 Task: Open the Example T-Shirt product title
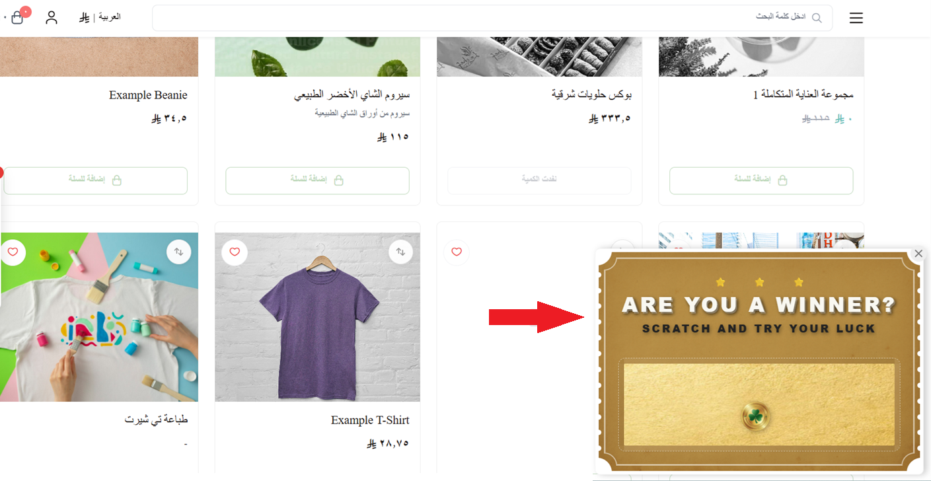370,420
